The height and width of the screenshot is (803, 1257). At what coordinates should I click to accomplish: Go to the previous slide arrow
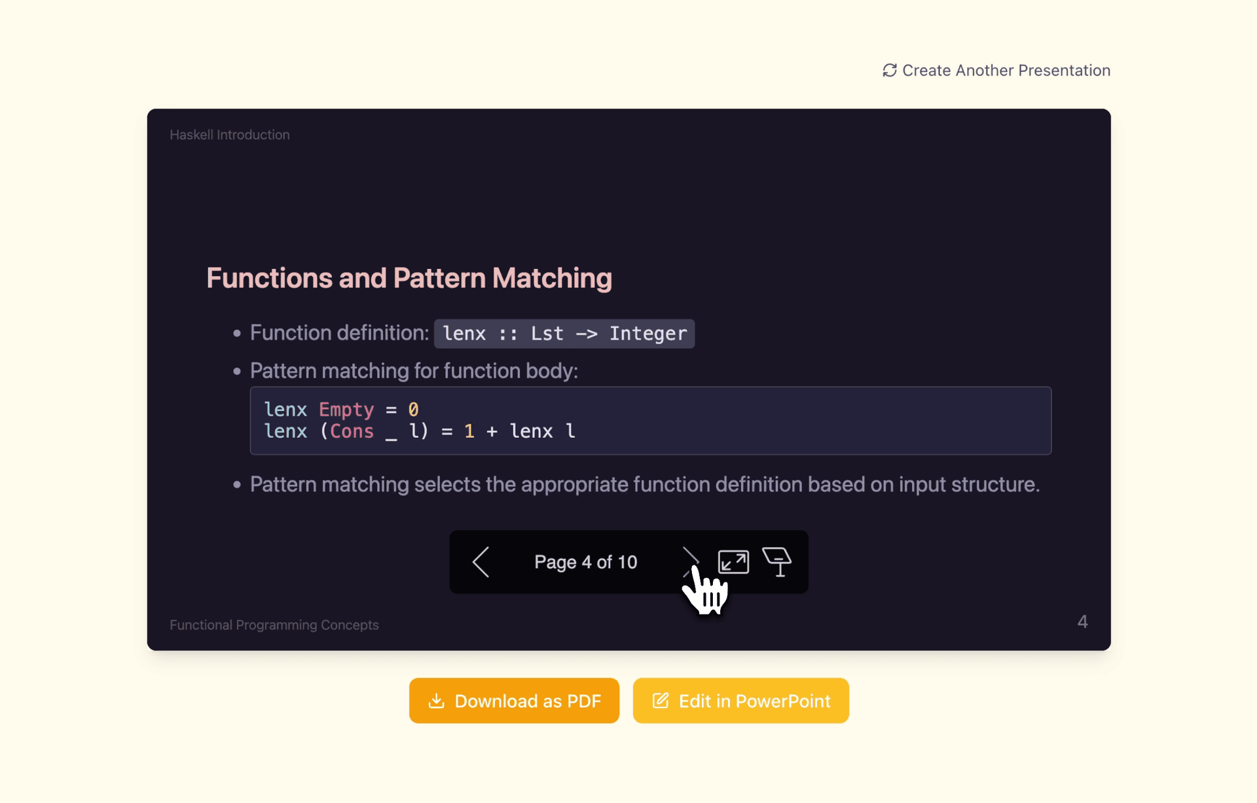pos(481,562)
